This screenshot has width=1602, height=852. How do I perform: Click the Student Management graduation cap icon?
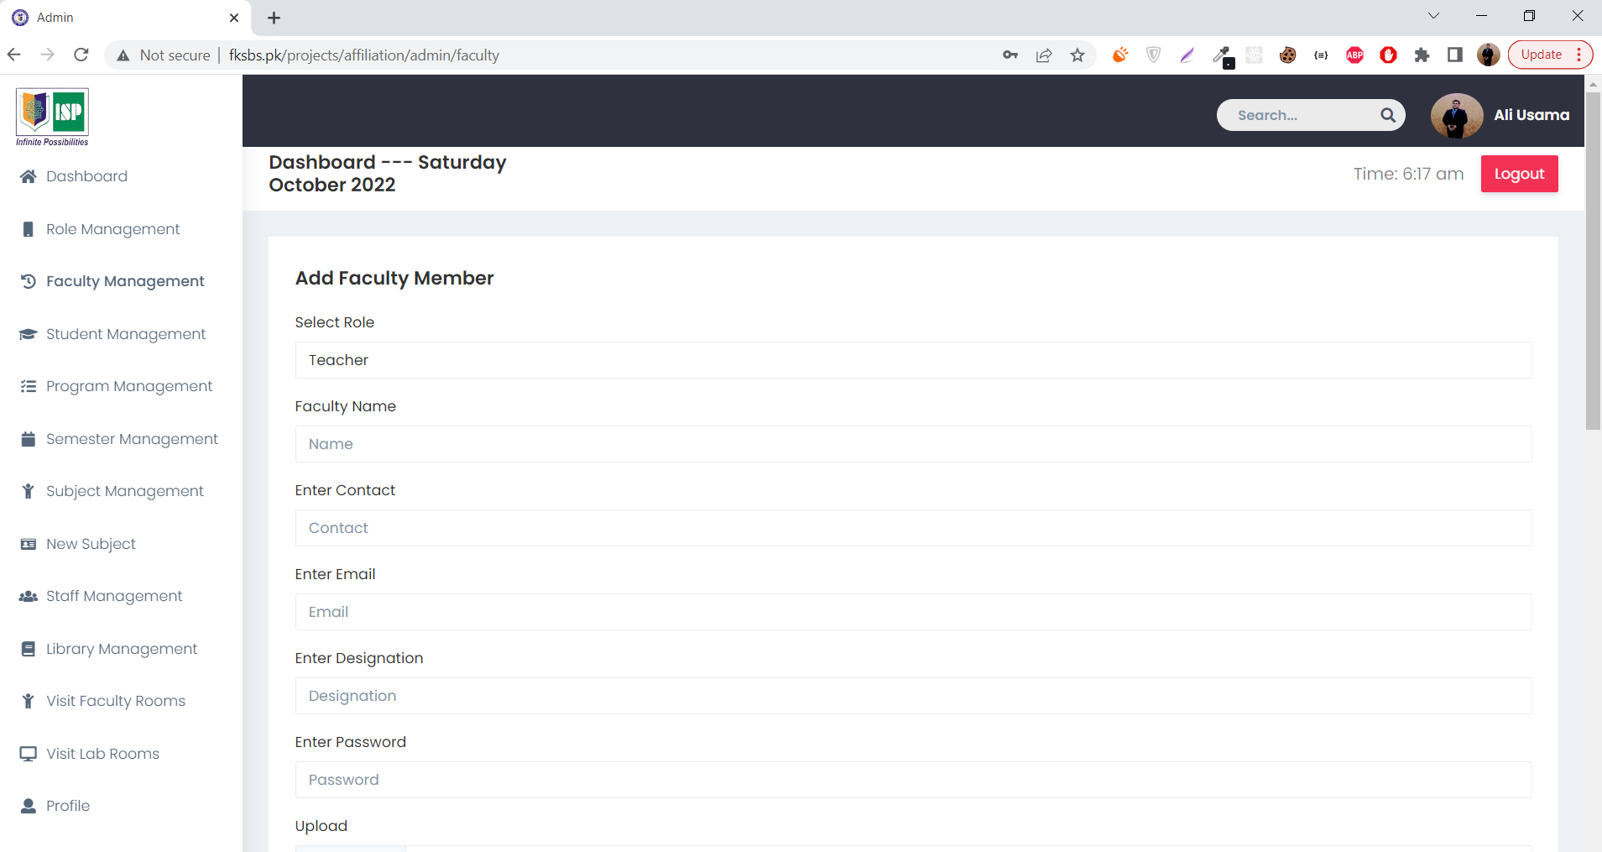click(x=29, y=334)
